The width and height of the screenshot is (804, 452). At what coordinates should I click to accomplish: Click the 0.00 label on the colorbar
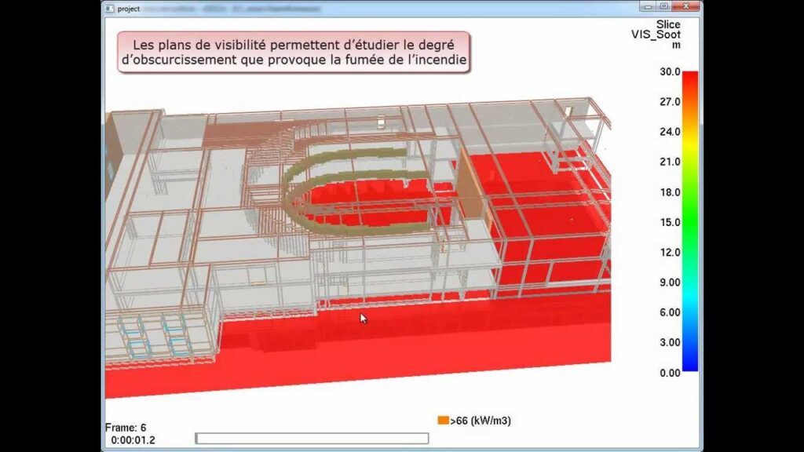(670, 373)
